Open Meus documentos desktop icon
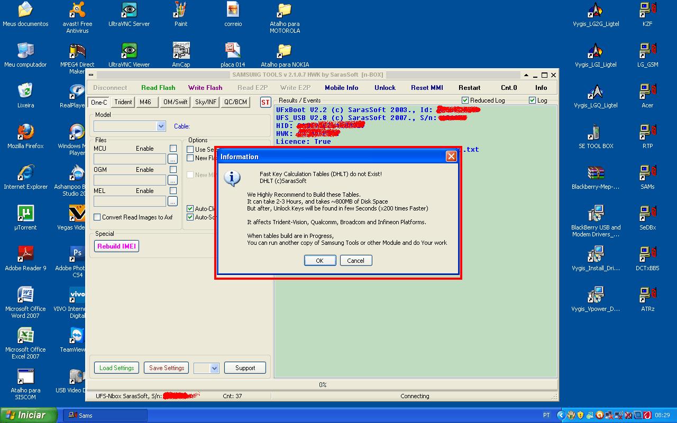The width and height of the screenshot is (677, 423). pyautogui.click(x=25, y=14)
